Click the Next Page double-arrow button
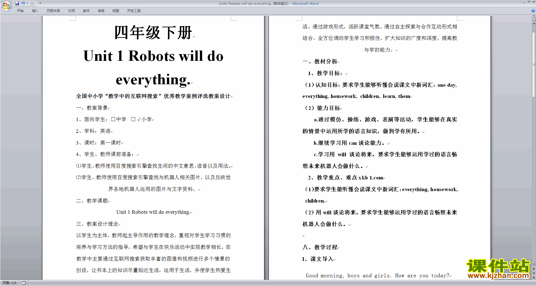Screen dimensions: 536x286 coord(534,277)
